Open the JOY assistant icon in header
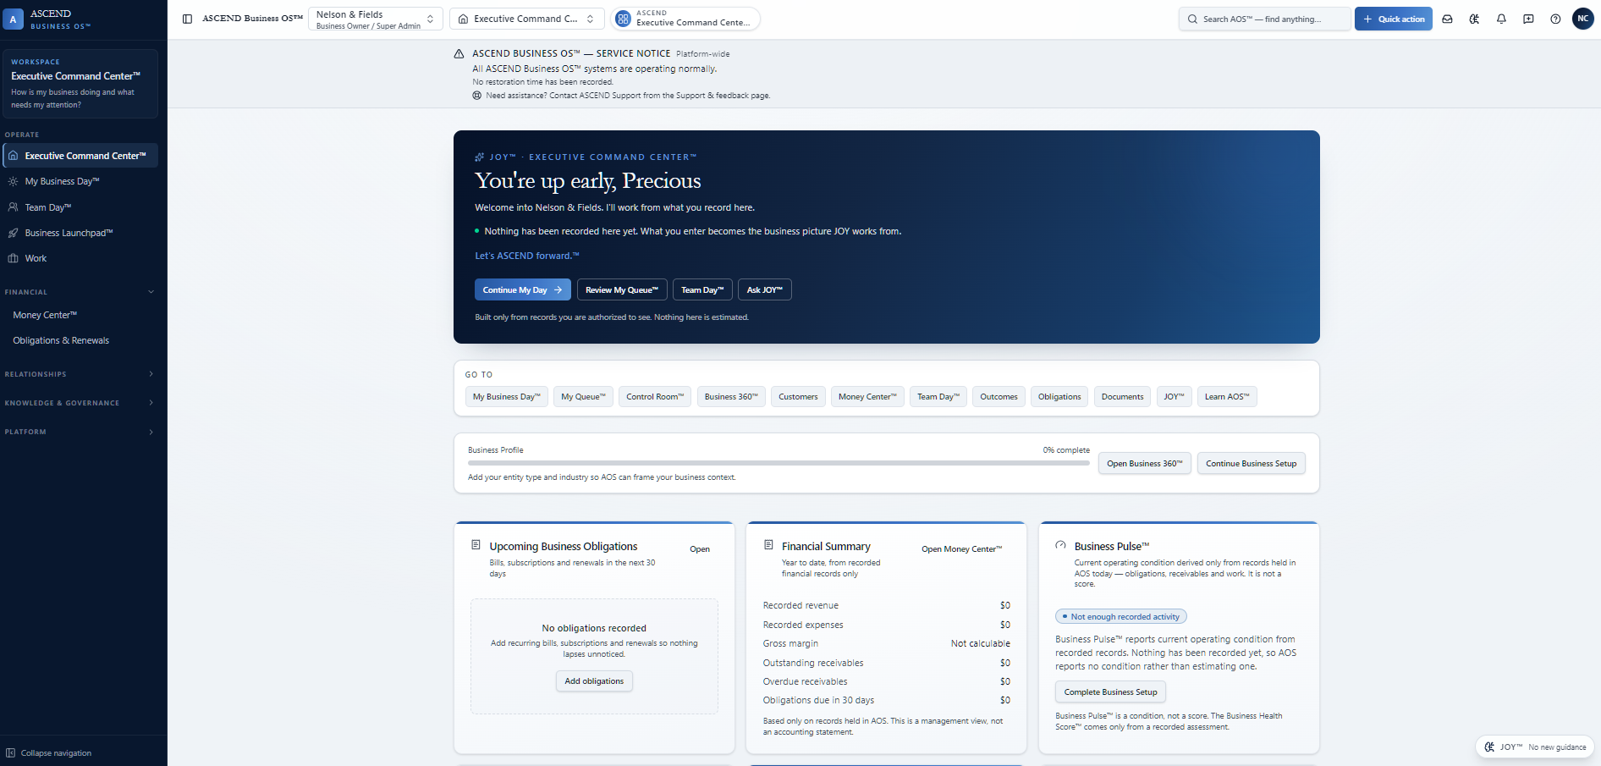 (x=1474, y=19)
